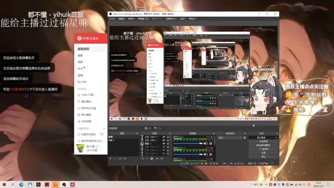This screenshot has width=334, height=188.
Task: Move selected source up in Sources panel
Action: point(157,159)
